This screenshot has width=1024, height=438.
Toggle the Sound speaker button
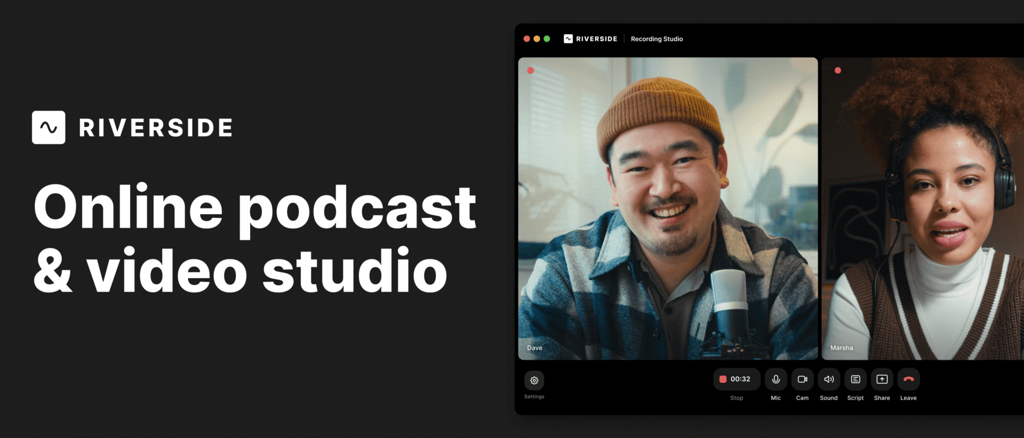(x=829, y=379)
